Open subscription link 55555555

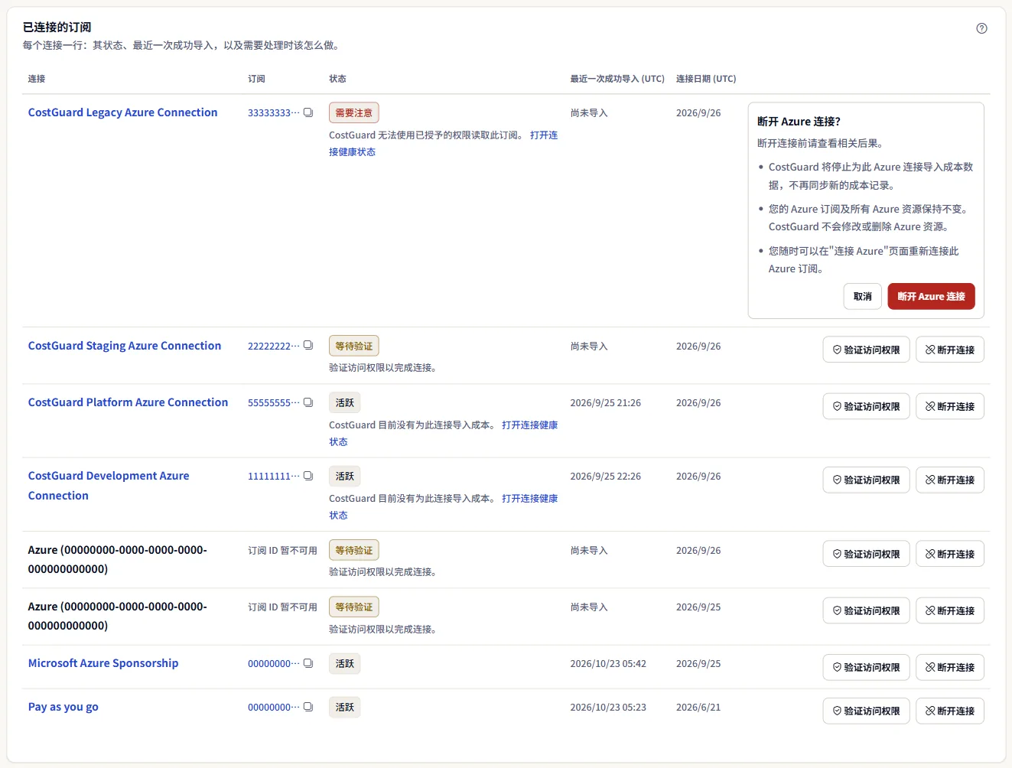tap(273, 402)
